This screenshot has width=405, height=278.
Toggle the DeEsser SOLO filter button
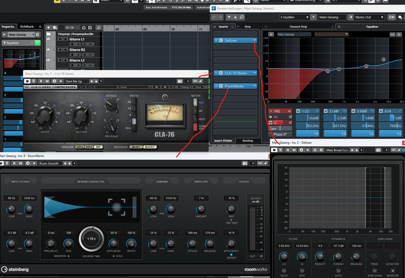click(284, 271)
